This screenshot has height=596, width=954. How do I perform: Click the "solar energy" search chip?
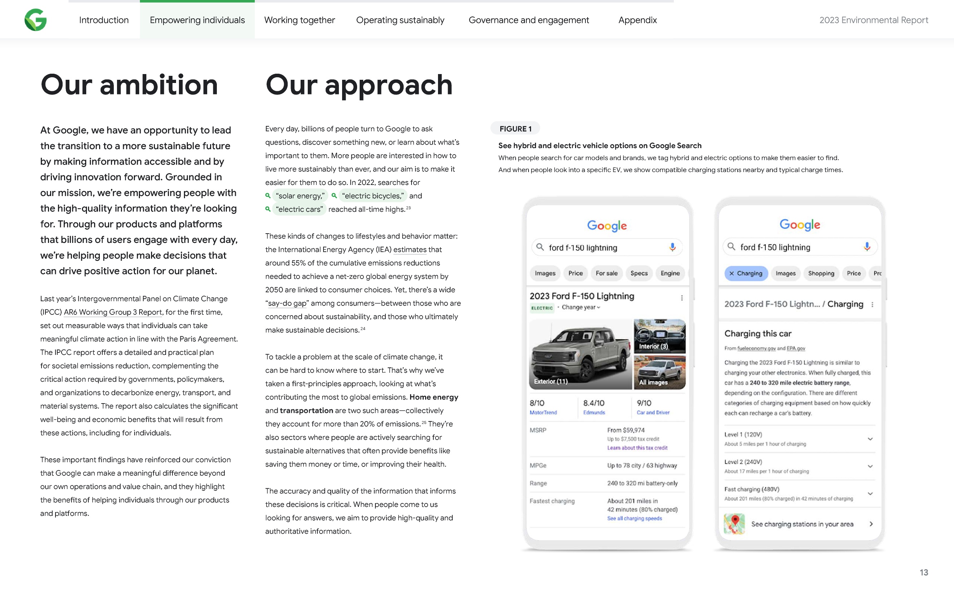point(300,196)
